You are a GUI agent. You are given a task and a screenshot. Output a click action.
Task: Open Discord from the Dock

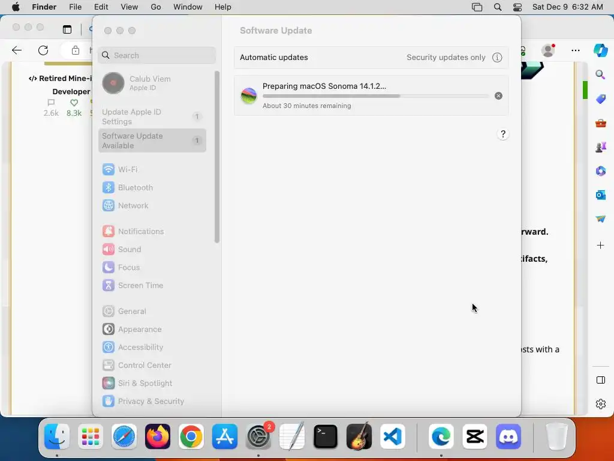[x=508, y=436]
